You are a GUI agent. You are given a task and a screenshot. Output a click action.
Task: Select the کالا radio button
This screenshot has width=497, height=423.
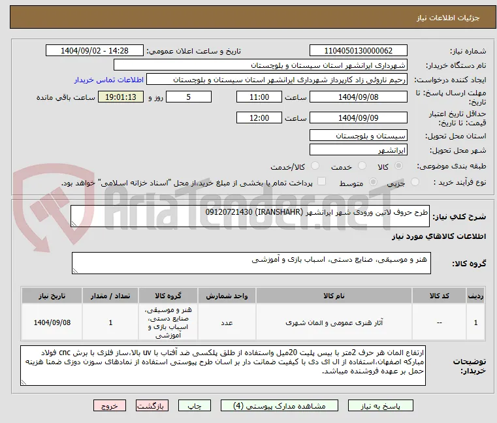tap(399, 166)
